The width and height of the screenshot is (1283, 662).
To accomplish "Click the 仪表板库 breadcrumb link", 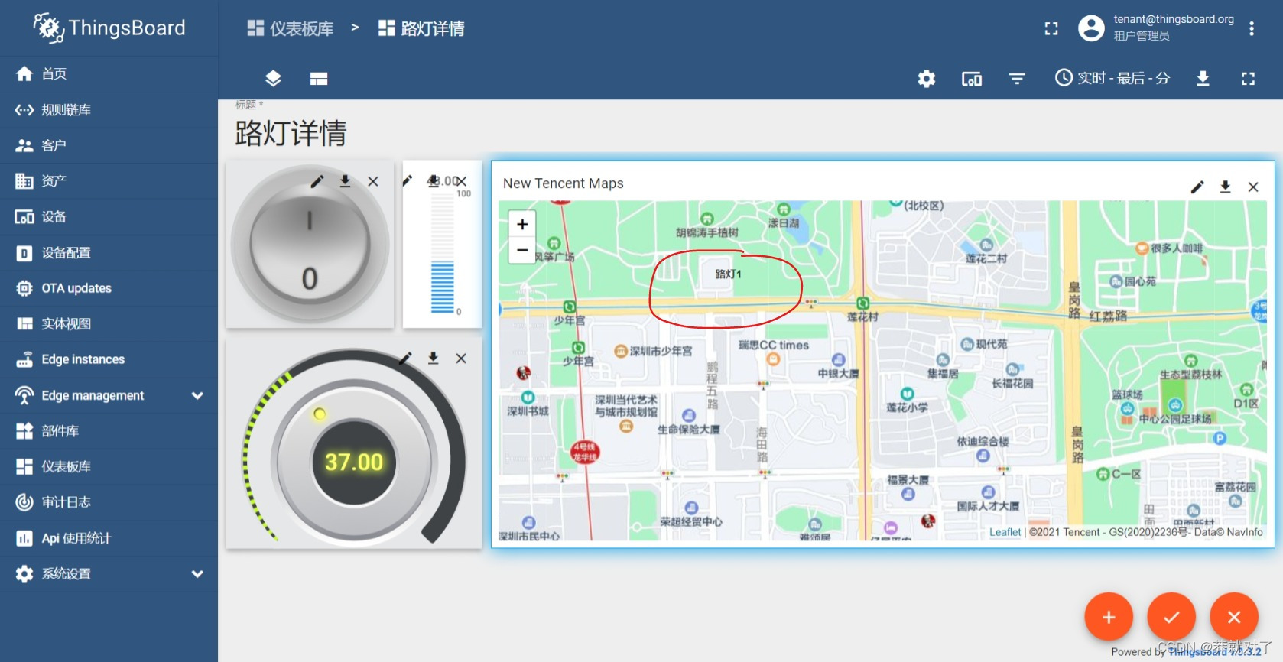I will pos(291,29).
